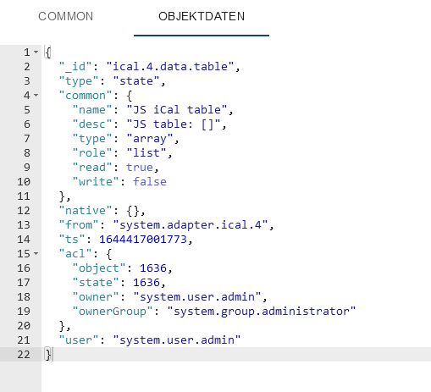Image resolution: width=431 pixels, height=392 pixels.
Task: Click the "ts" key on line 14
Action: tap(72, 240)
